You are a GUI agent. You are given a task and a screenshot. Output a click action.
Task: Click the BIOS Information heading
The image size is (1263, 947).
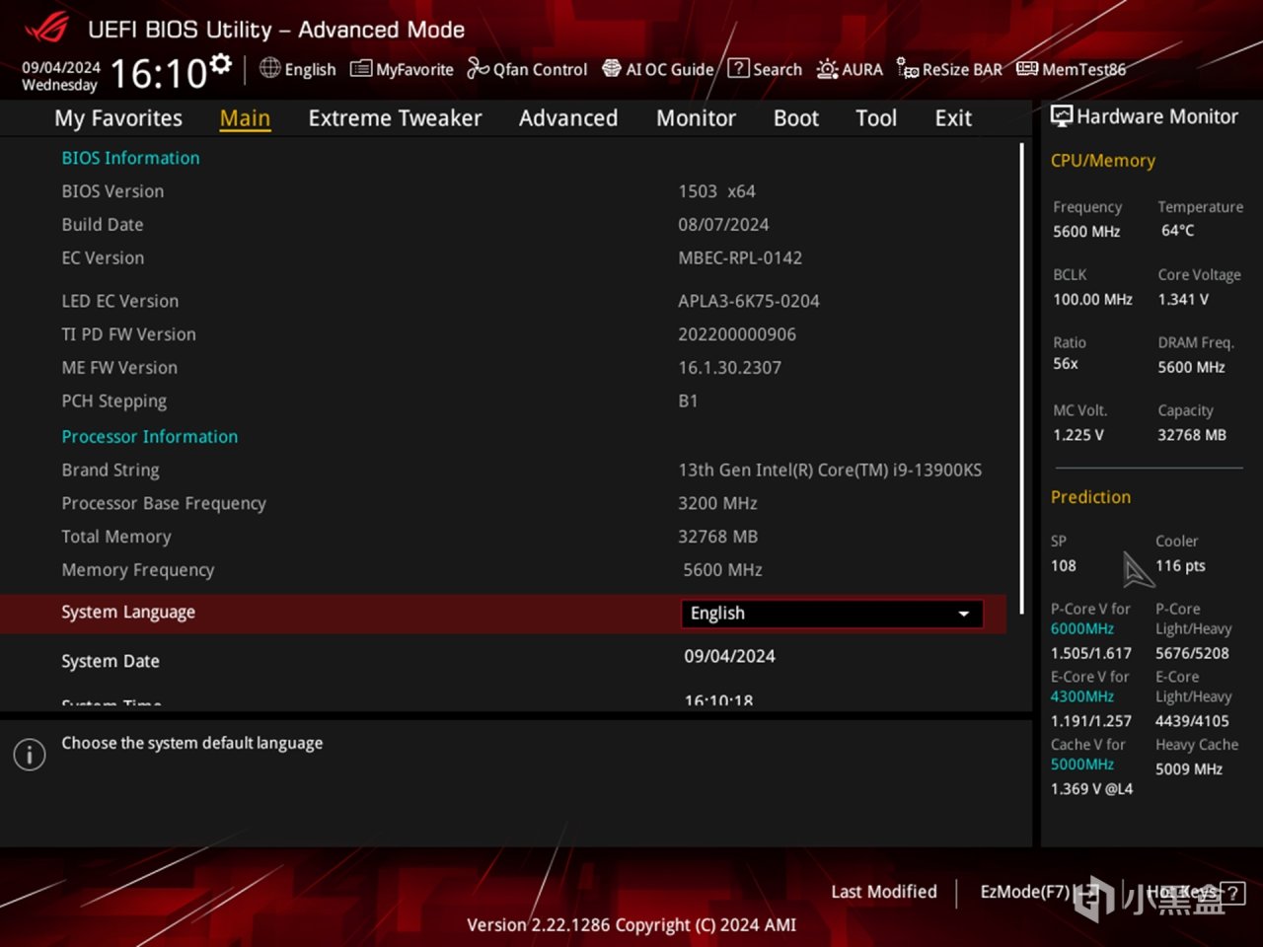pyautogui.click(x=130, y=158)
